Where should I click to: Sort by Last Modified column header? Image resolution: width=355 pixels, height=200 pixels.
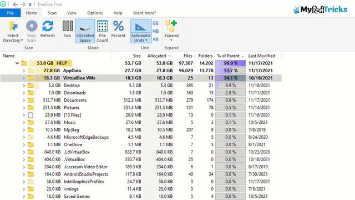264,56
